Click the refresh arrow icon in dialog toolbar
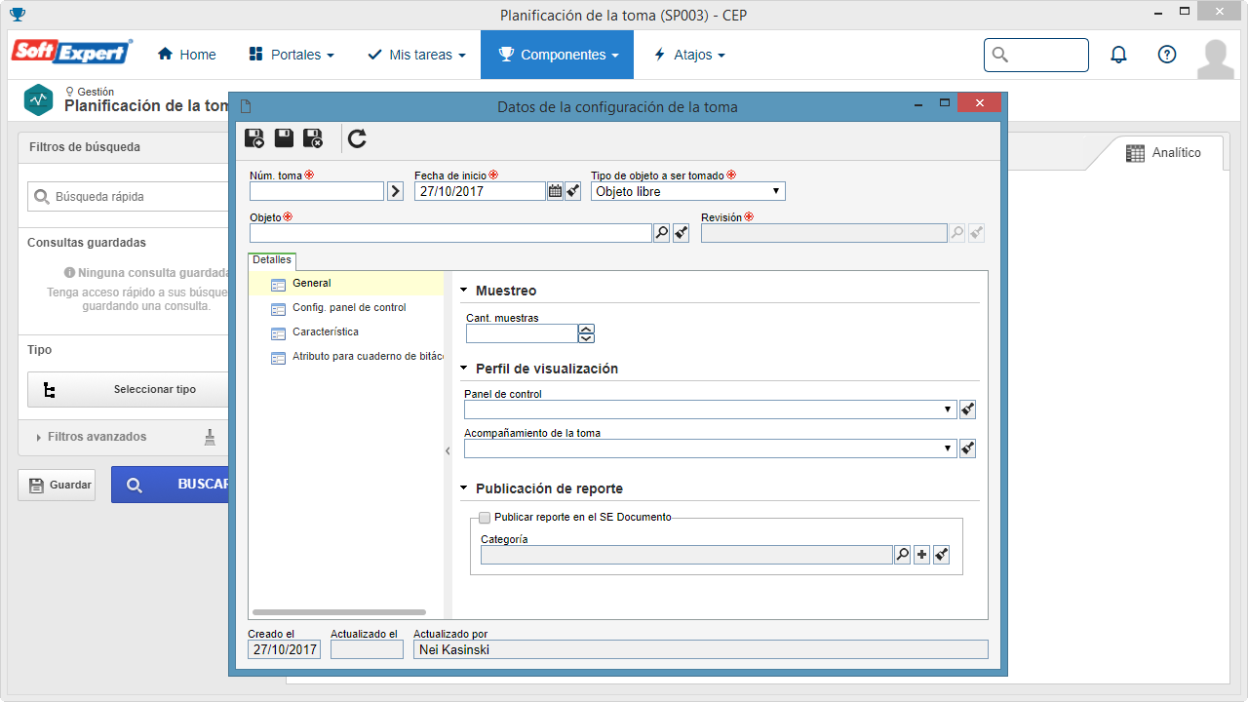 tap(358, 138)
